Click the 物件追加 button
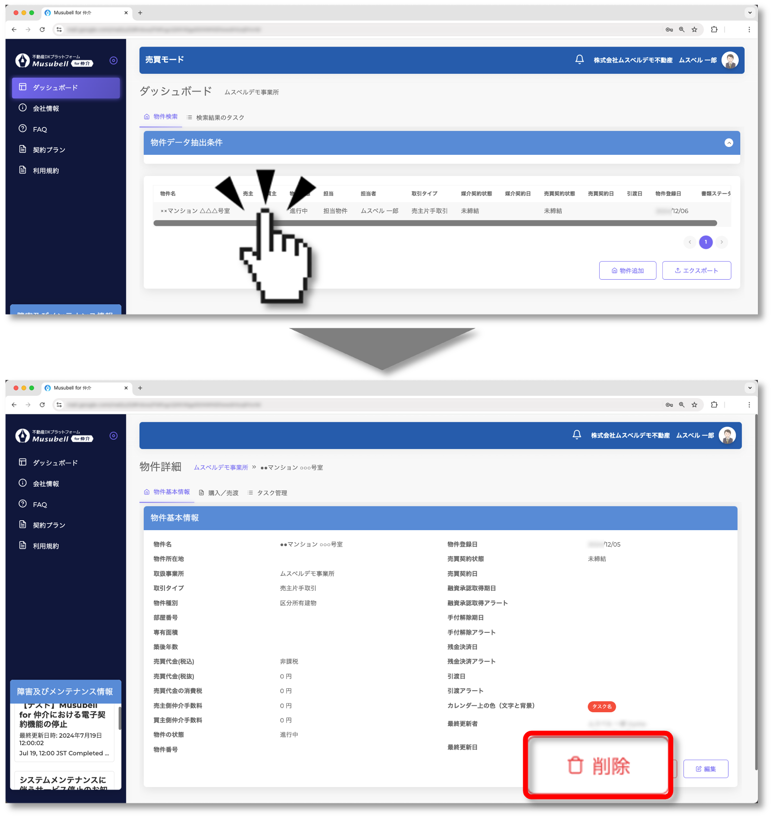 (x=627, y=270)
